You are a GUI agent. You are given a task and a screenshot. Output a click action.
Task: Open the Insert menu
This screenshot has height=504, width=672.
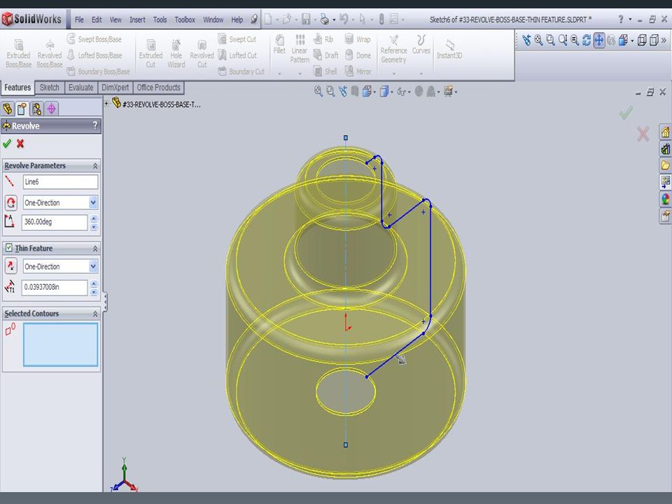[138, 20]
